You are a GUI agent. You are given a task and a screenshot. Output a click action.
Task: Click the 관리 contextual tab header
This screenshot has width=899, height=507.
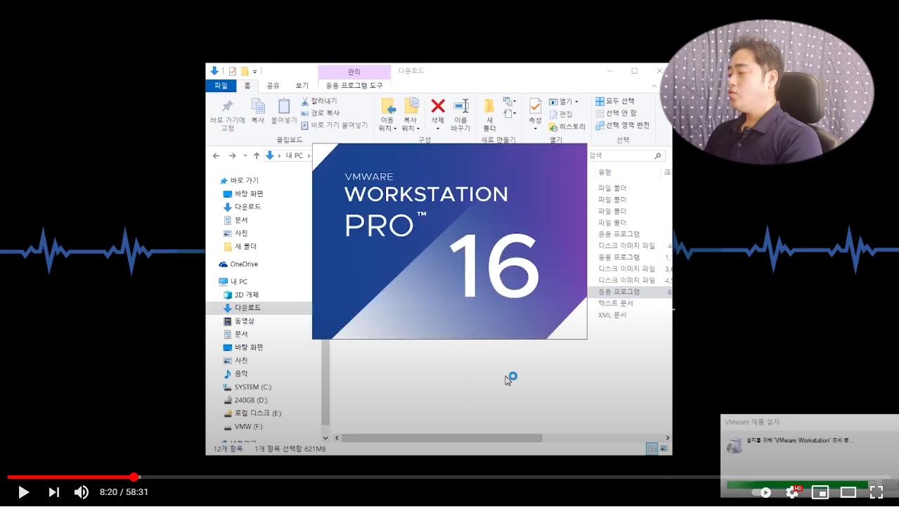coord(354,72)
